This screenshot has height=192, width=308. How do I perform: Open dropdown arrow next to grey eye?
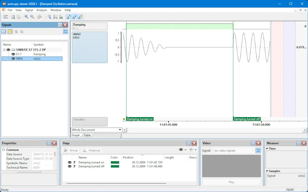[196, 150]
